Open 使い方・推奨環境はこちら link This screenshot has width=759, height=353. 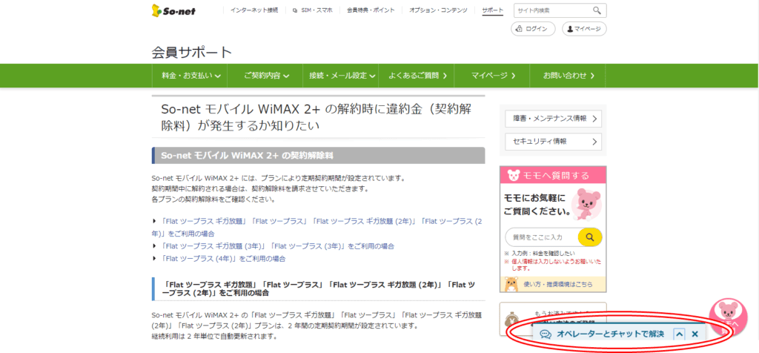558,284
